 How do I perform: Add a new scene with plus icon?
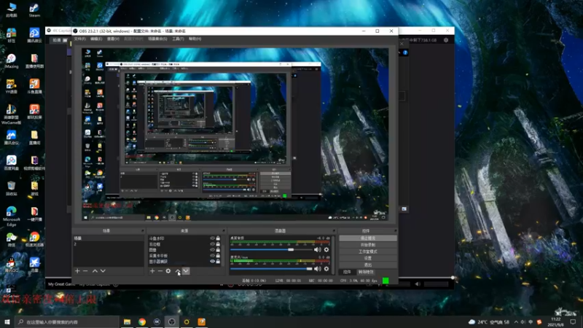(x=77, y=271)
